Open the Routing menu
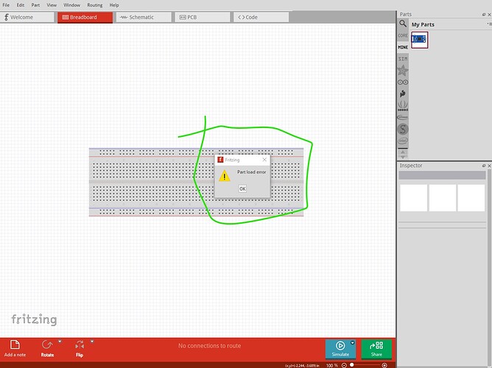 (x=94, y=5)
